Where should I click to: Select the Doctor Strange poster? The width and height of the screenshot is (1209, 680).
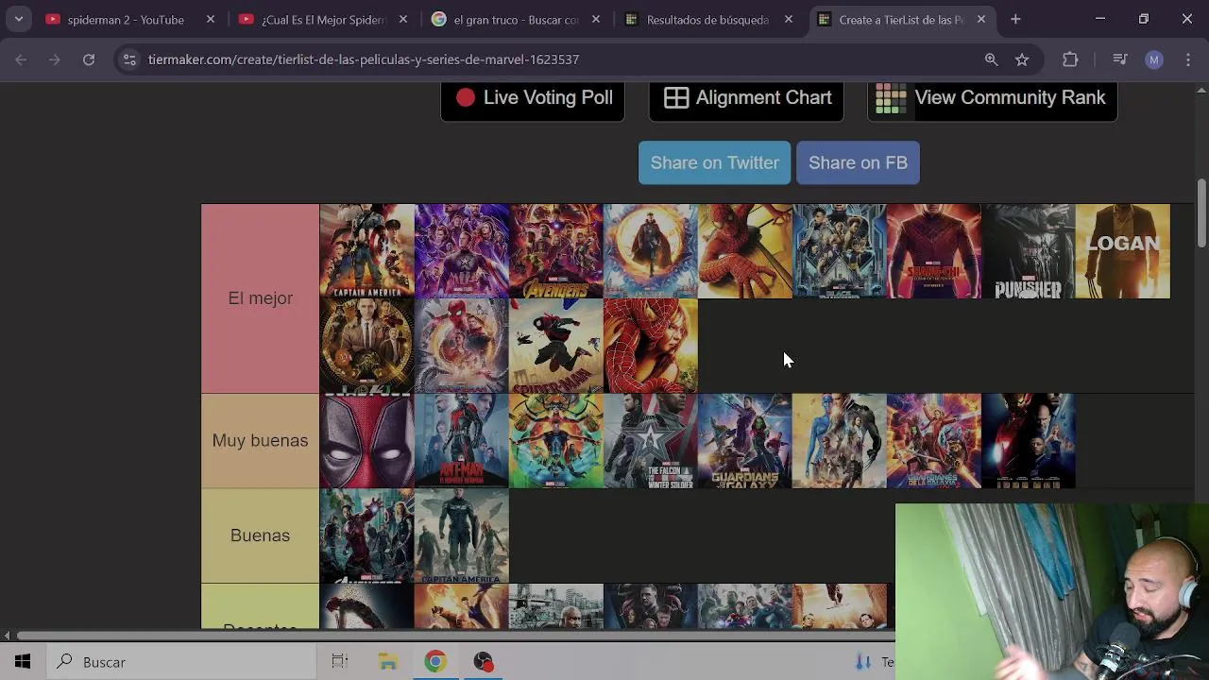click(651, 251)
